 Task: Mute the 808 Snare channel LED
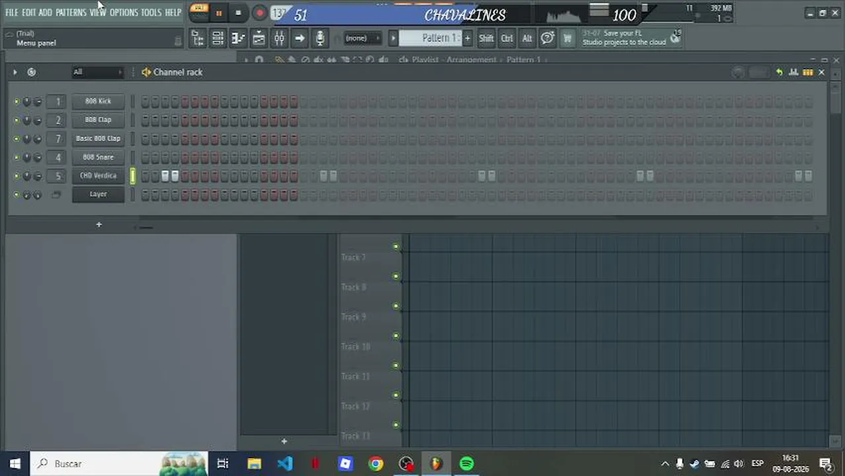[x=17, y=157]
